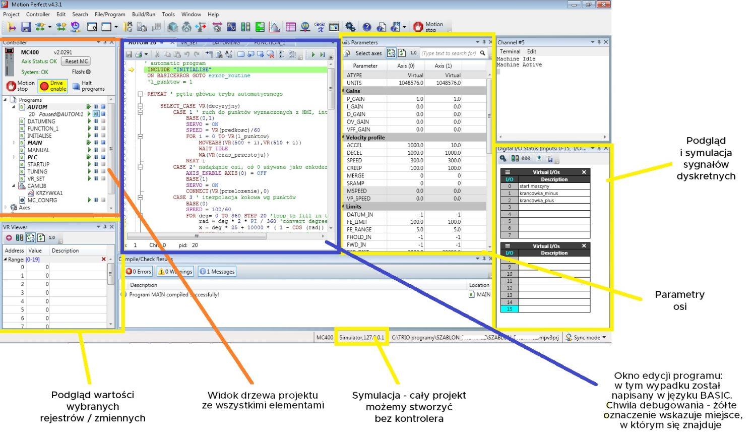Screen dimensions: 756x438
Task: Switch to the VR_SET editor tab
Action: [190, 43]
